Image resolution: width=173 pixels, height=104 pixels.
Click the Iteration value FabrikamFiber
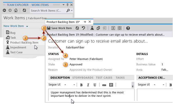75,47
